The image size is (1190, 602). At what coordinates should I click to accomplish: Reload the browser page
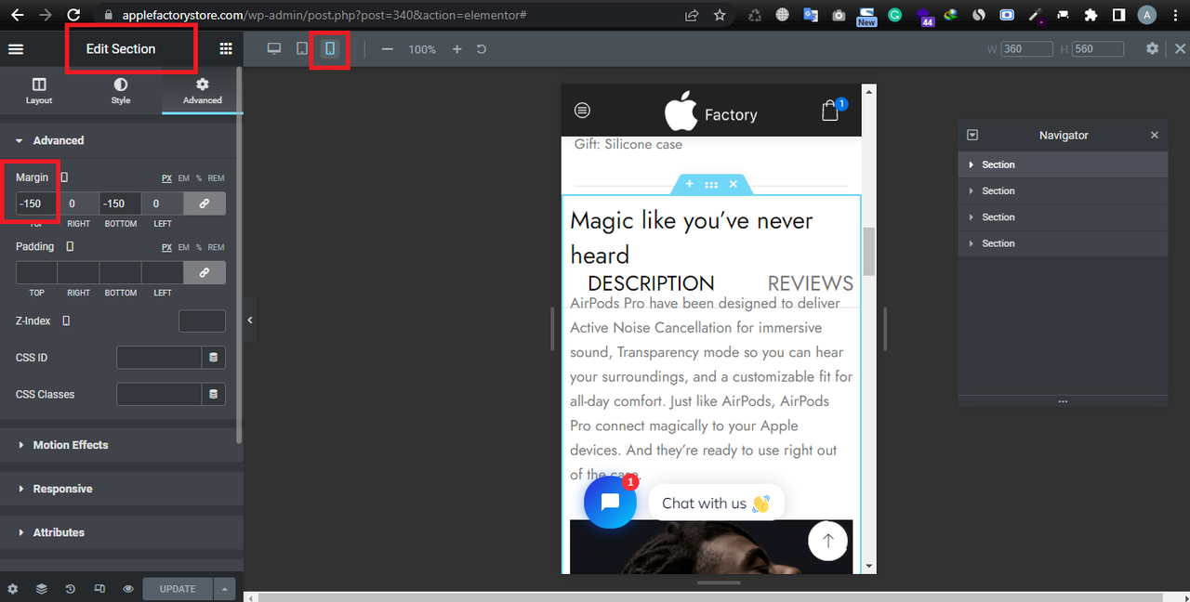coord(74,15)
